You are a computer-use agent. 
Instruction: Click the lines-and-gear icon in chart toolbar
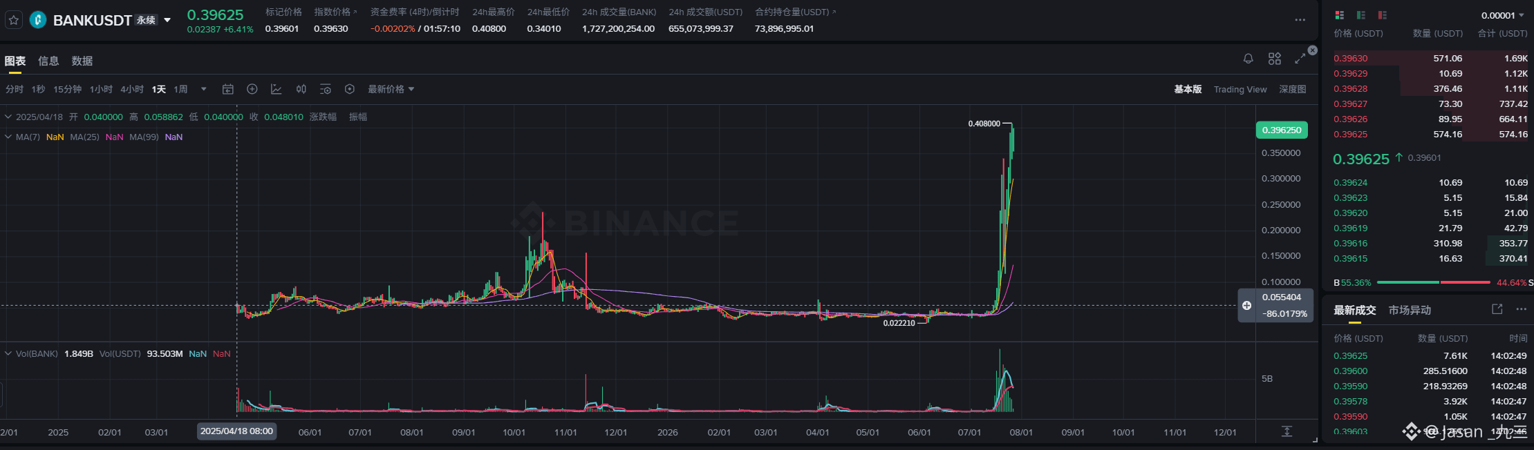(326, 89)
